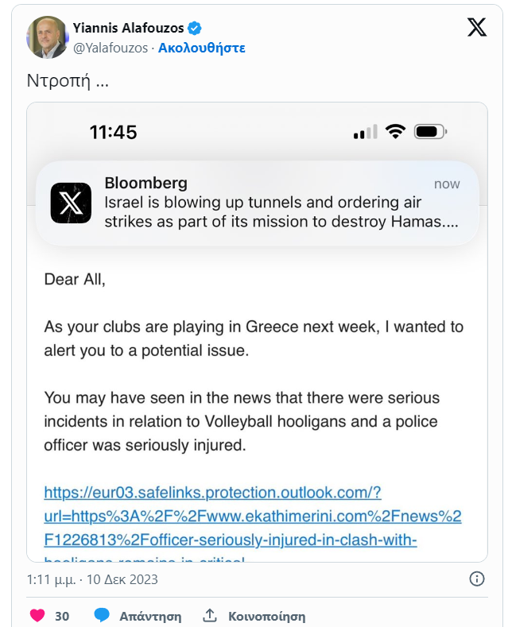Follow the account via Ακολουθήστε
The height and width of the screenshot is (627, 512).
(x=202, y=48)
